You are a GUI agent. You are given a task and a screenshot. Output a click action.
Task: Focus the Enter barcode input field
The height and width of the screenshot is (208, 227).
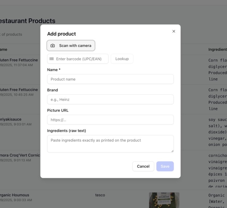tap(78, 59)
